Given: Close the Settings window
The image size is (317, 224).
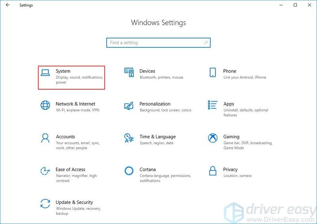Looking at the screenshot, I should coord(309,5).
